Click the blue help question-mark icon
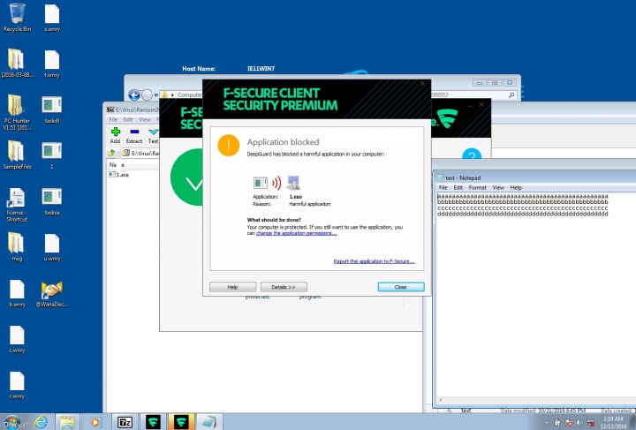This screenshot has width=636, height=430. (472, 154)
